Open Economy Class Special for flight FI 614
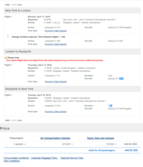 click(56, 31)
